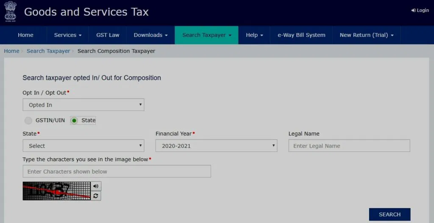This screenshot has height=223, width=434.
Task: Open New Return (Trial) menu
Action: click(366, 35)
